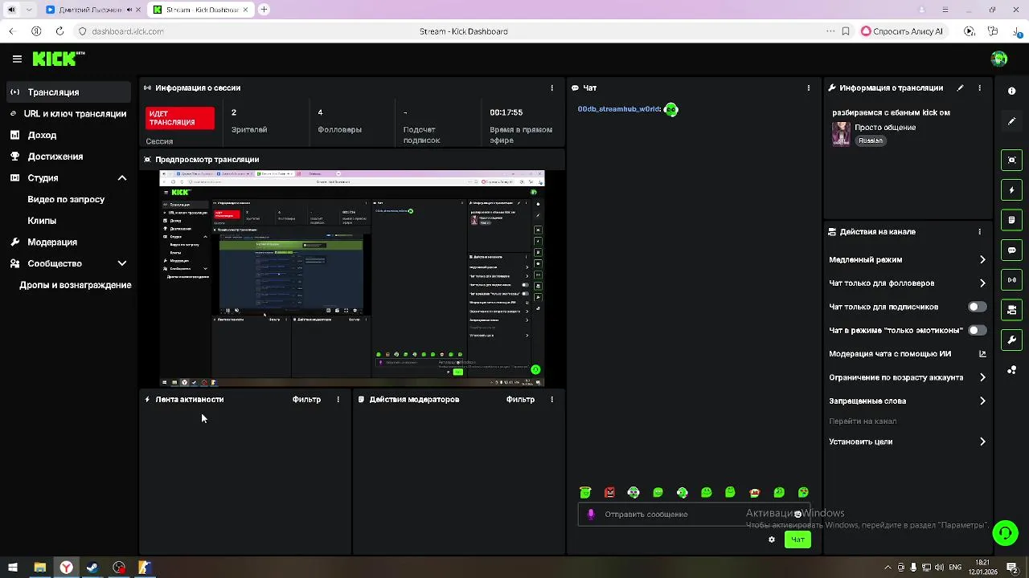
Task: Expand Чат только для фолловеров options
Action: point(908,283)
